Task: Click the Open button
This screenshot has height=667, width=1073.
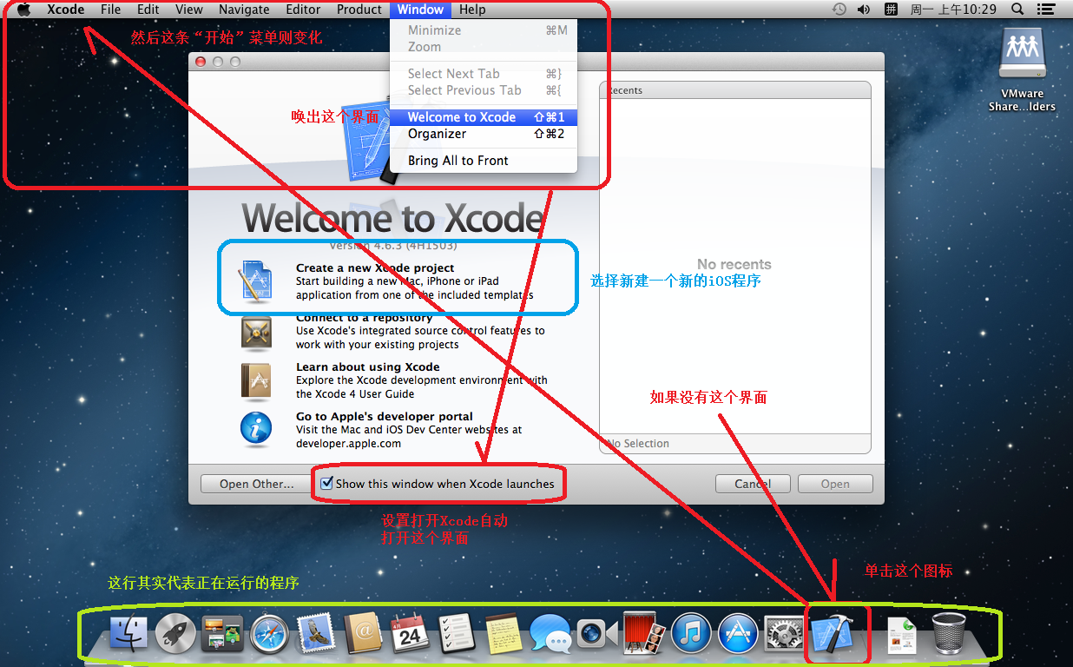Action: tap(835, 484)
